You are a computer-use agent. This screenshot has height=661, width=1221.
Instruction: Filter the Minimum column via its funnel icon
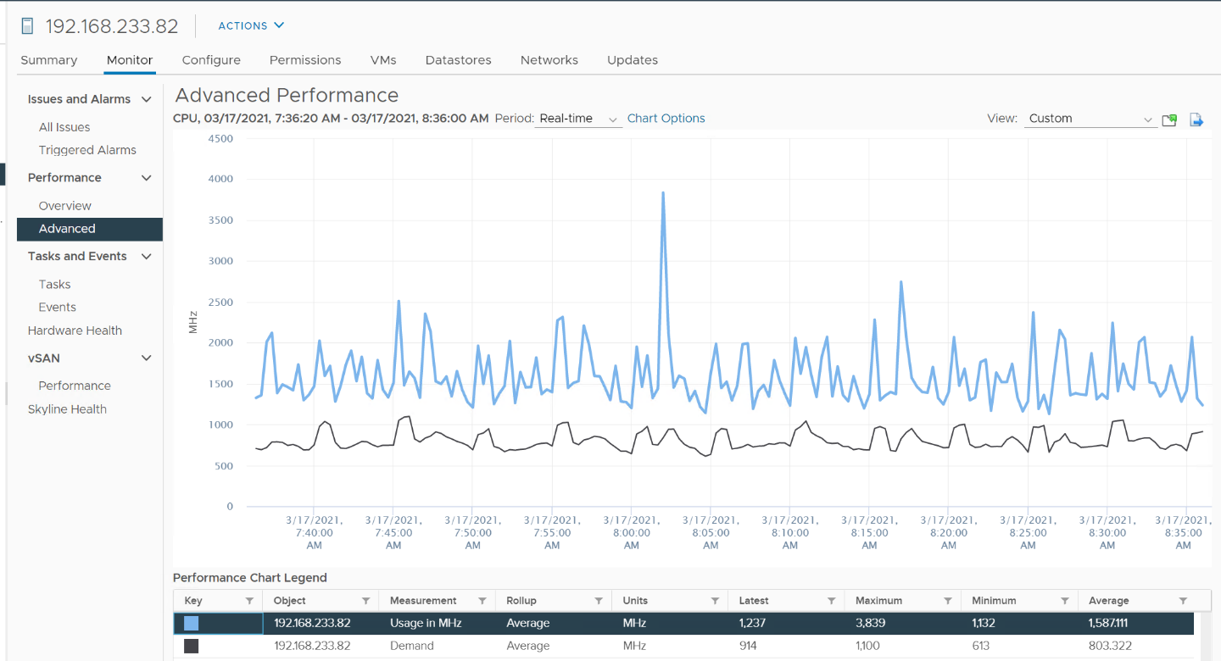point(1064,601)
